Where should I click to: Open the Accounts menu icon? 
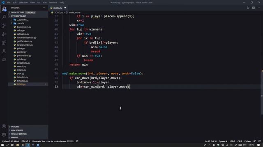pyautogui.click(x=4, y=126)
